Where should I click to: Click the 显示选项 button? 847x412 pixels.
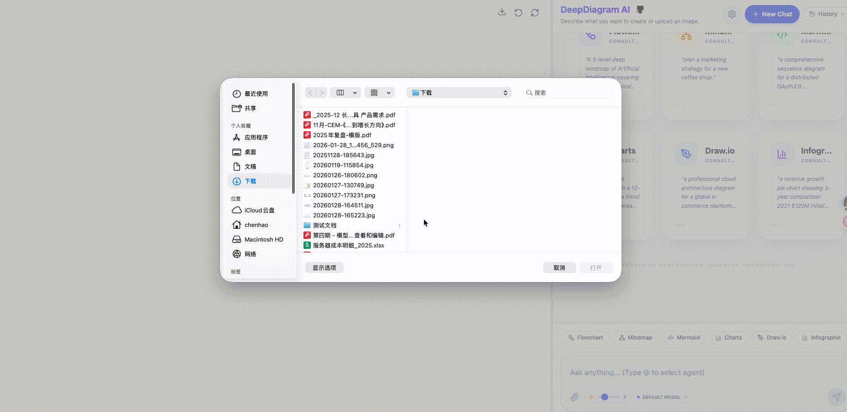[x=324, y=268]
